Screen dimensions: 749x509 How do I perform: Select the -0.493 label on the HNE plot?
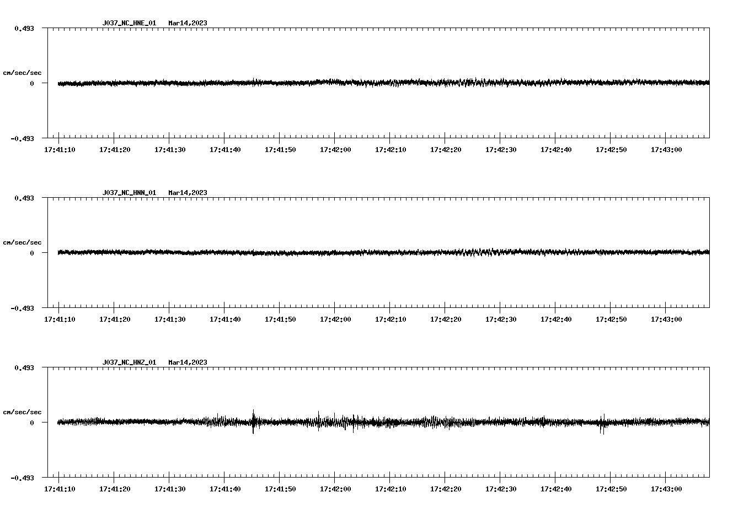pos(23,139)
